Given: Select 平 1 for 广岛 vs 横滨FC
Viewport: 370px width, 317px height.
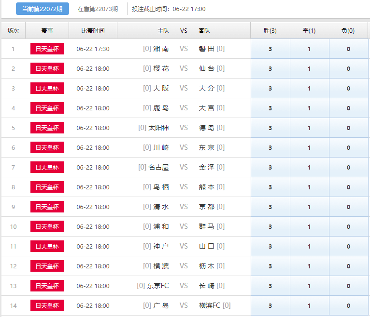Looking at the screenshot, I should pos(309,306).
